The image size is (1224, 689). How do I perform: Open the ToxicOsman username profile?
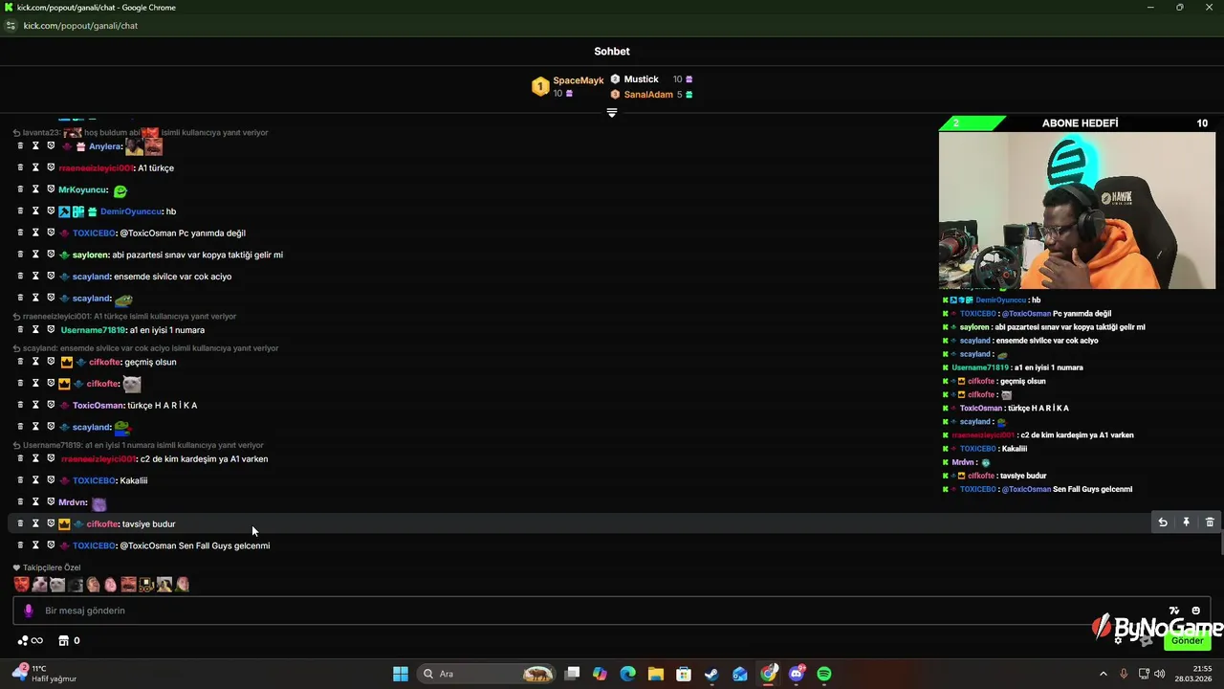tap(98, 405)
